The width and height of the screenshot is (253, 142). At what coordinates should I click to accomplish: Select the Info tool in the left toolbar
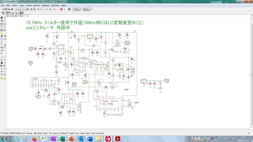pyautogui.click(x=2, y=18)
